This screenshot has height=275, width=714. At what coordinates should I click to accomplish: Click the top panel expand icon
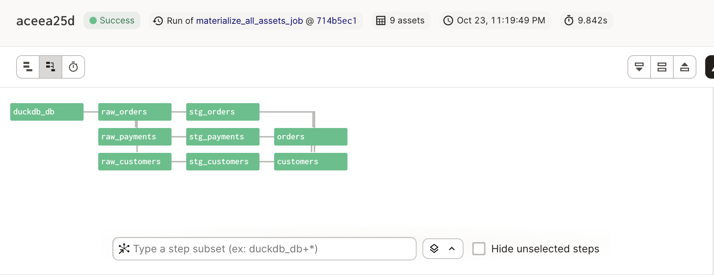(685, 67)
